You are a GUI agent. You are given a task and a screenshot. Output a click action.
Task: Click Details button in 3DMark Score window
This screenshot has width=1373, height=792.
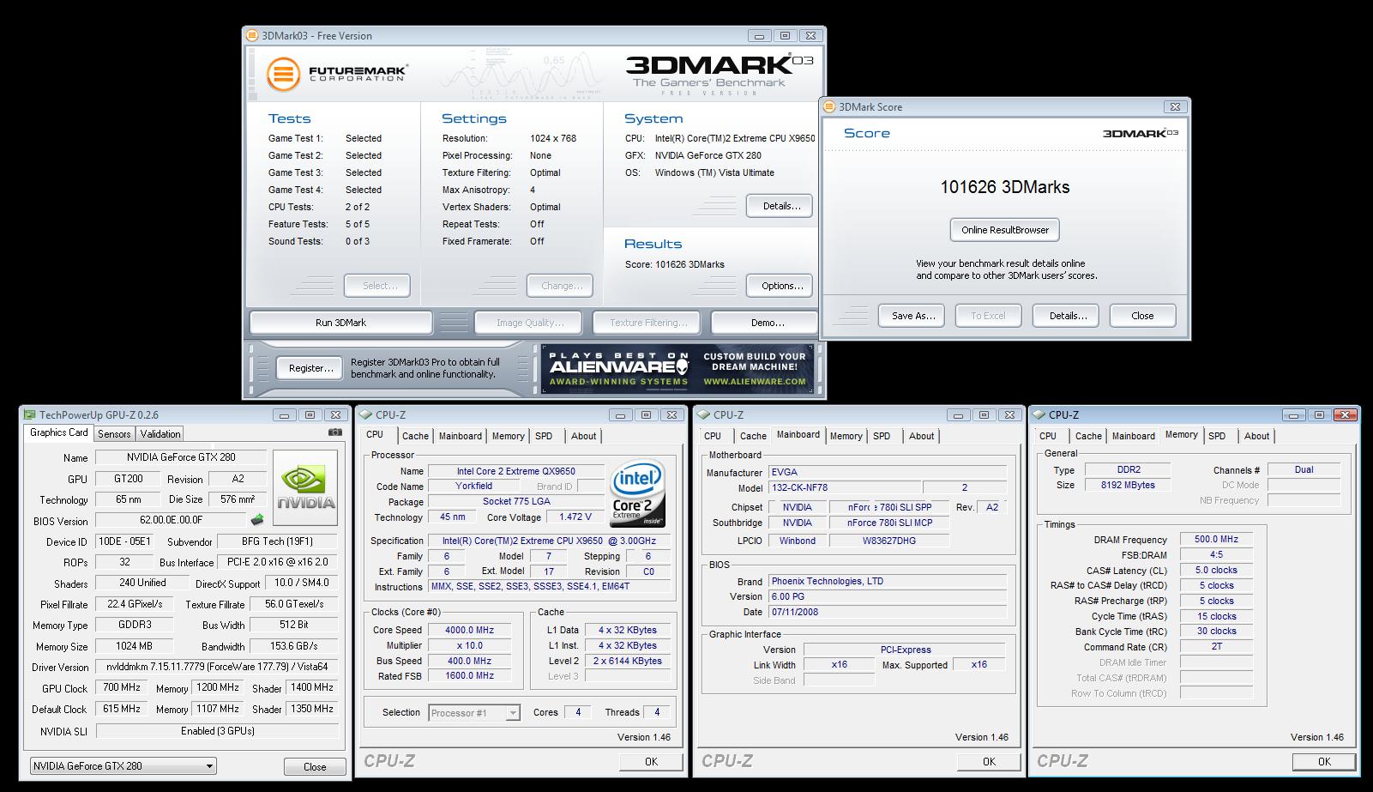tap(1066, 316)
